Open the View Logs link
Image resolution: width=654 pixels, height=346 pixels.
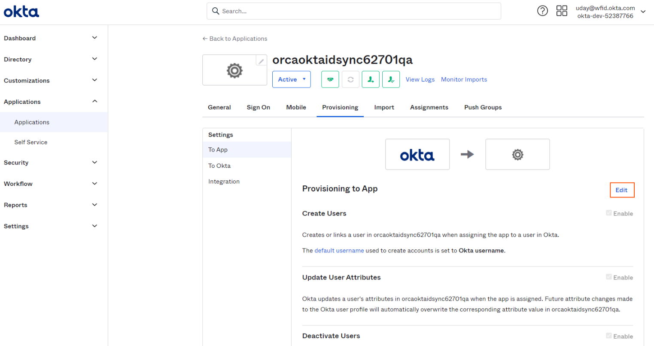[x=420, y=79]
